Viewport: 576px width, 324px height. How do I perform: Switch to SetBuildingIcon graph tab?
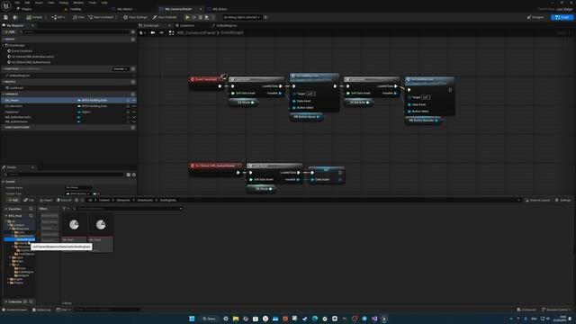225,25
